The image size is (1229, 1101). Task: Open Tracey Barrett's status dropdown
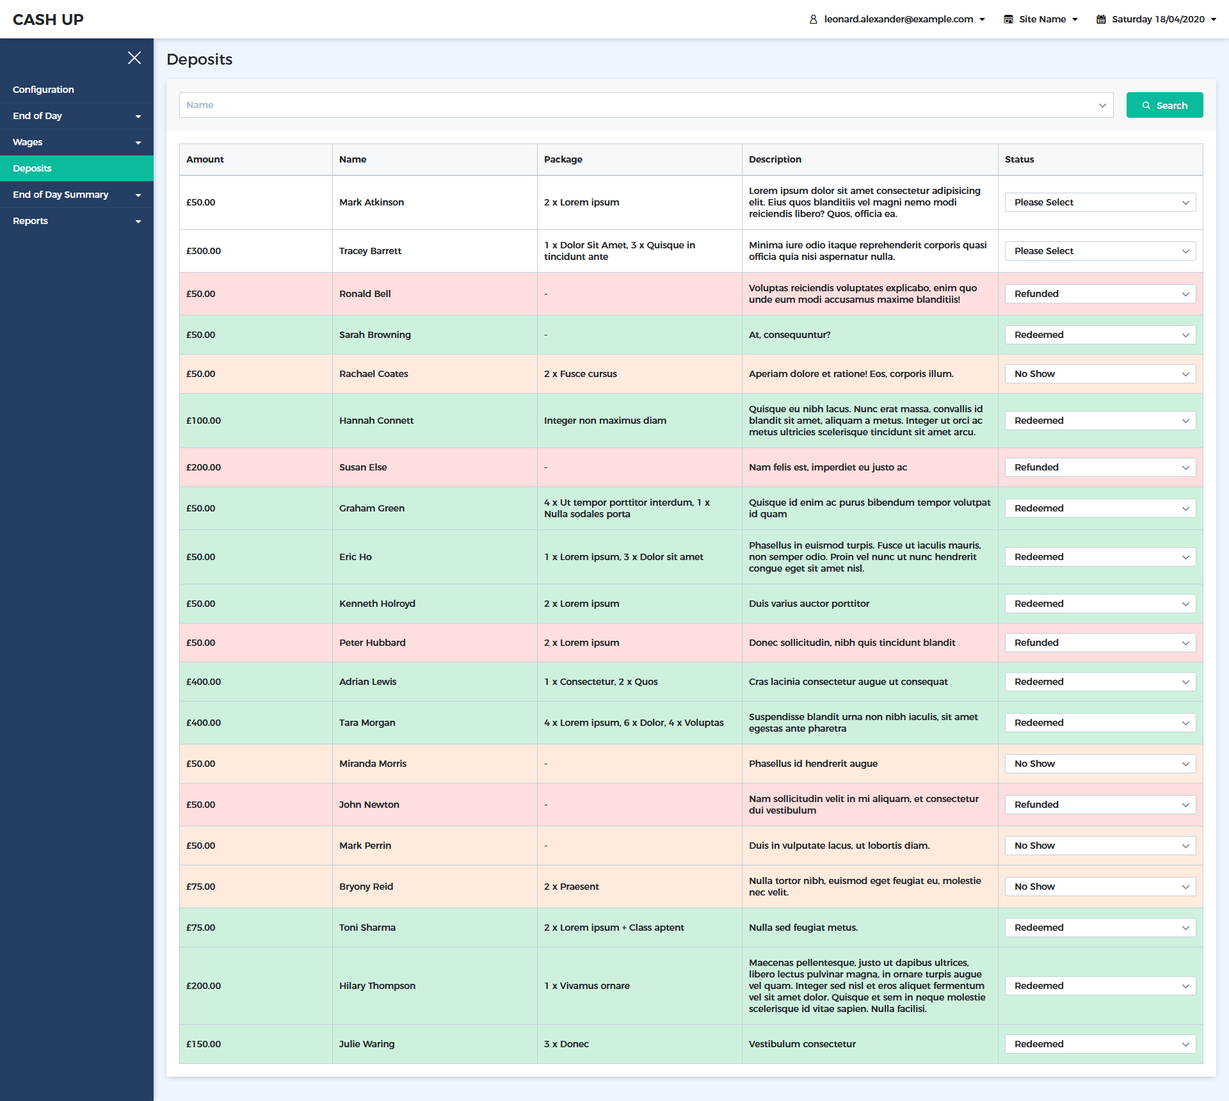tap(1100, 251)
